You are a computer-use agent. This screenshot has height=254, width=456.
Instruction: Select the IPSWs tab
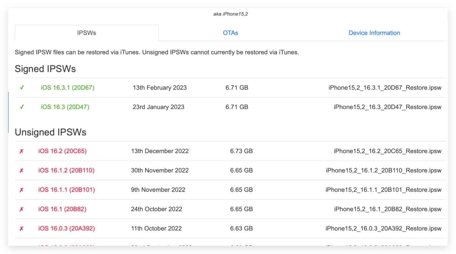click(87, 33)
